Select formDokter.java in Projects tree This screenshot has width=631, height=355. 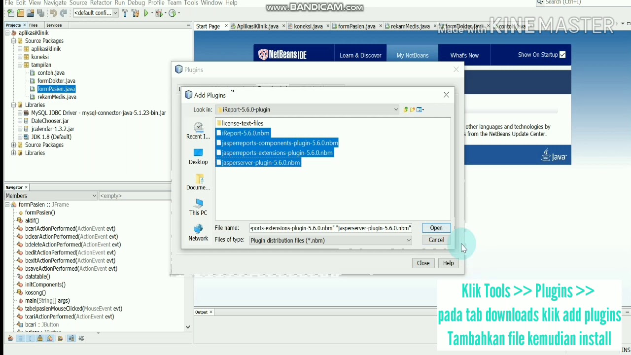[56, 81]
